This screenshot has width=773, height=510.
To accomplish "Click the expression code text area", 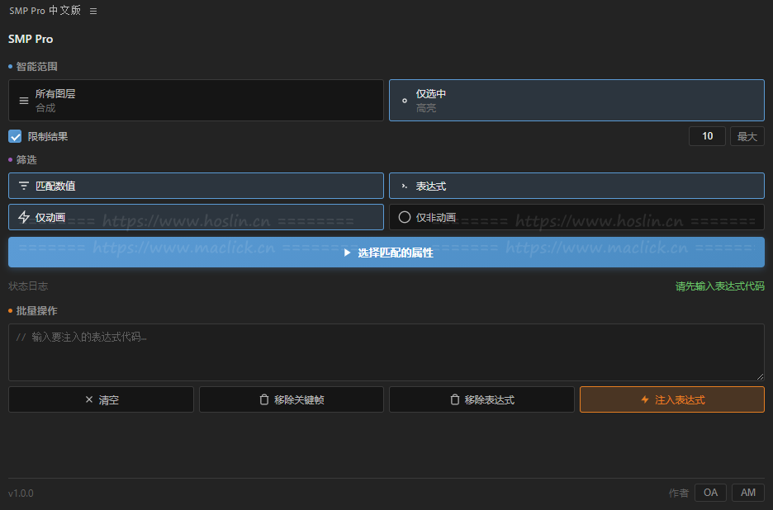I will [386, 352].
